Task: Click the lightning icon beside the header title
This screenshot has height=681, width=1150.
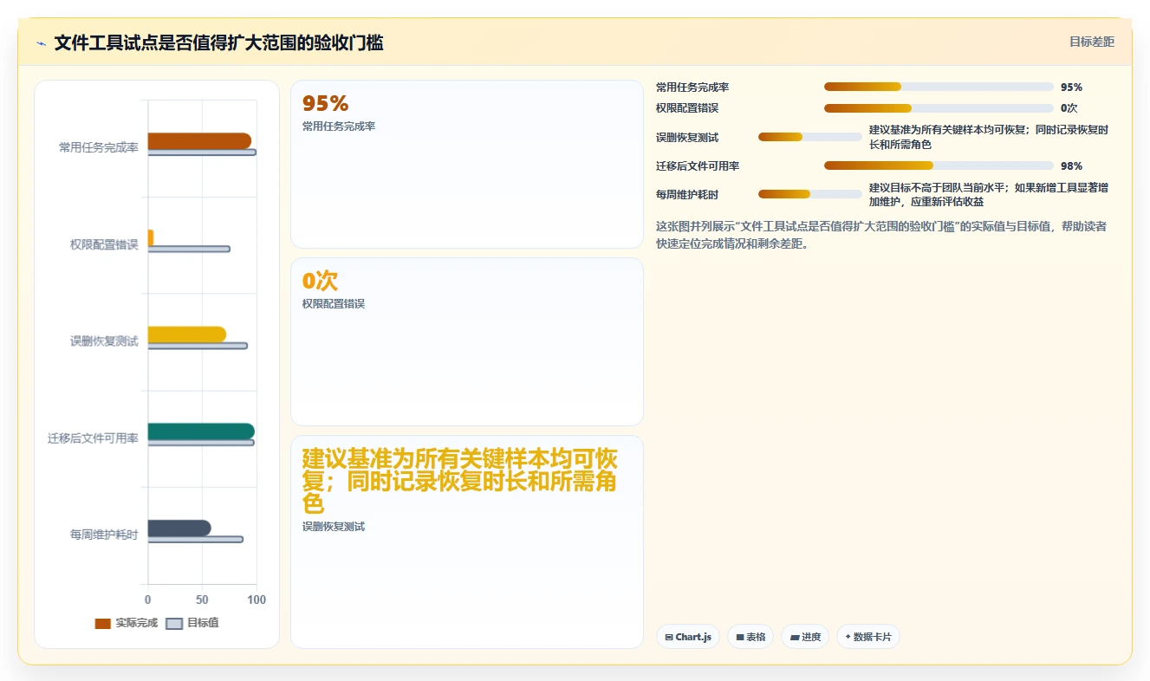Action: click(x=42, y=43)
